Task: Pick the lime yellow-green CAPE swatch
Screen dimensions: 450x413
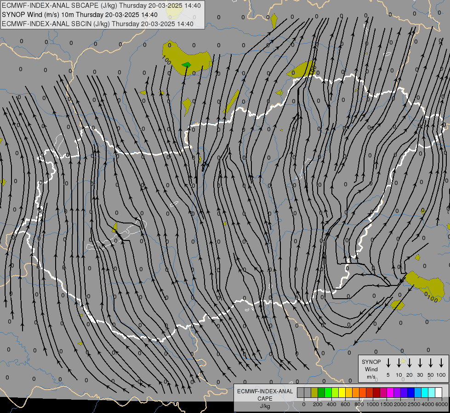Action: pyautogui.click(x=335, y=393)
